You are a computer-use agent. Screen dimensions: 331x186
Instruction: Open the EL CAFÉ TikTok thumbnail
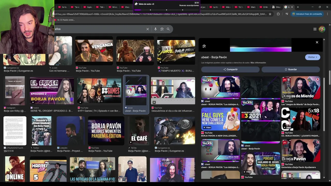tap(139, 131)
